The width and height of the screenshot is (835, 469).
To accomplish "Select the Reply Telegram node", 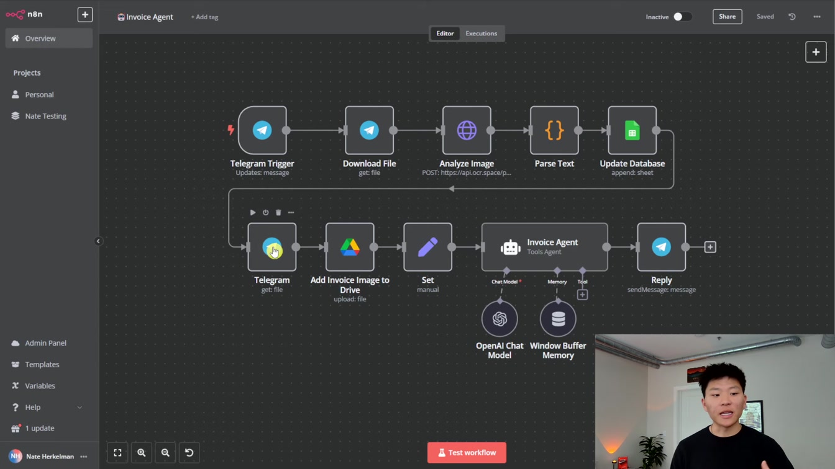I will click(x=662, y=247).
